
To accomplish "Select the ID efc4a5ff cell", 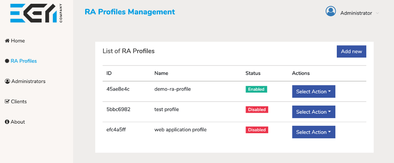I will (116, 130).
